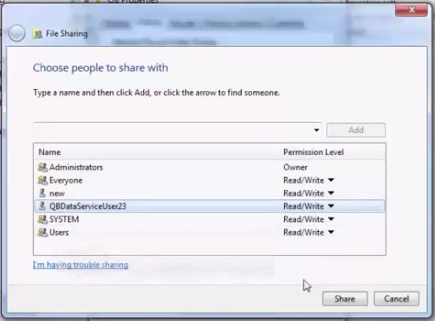Select the 'new' user icon
Viewport: 435px width, 321px height.
pyautogui.click(x=42, y=193)
